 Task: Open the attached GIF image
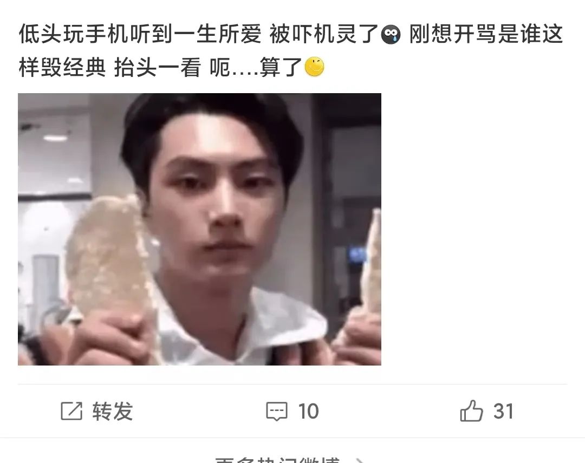pyautogui.click(x=199, y=229)
